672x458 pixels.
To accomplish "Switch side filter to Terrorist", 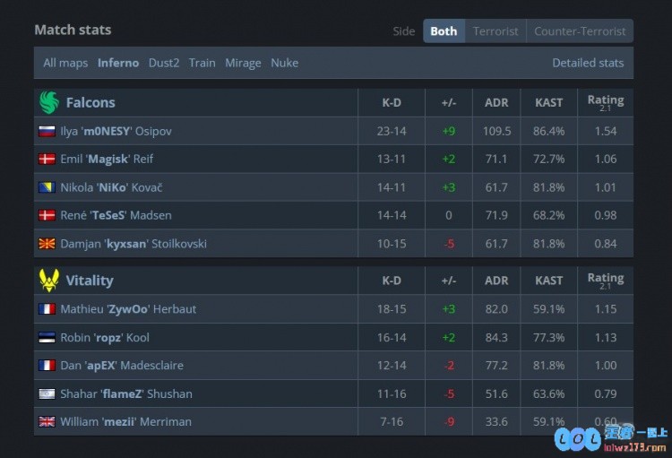I will (495, 30).
